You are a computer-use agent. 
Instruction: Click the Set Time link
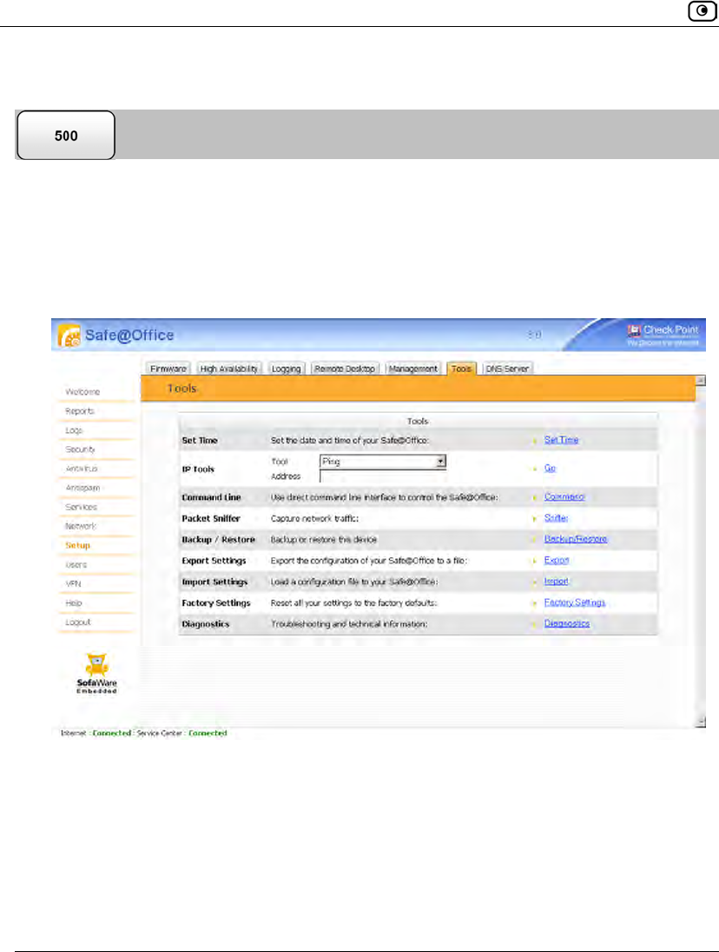pyautogui.click(x=561, y=440)
